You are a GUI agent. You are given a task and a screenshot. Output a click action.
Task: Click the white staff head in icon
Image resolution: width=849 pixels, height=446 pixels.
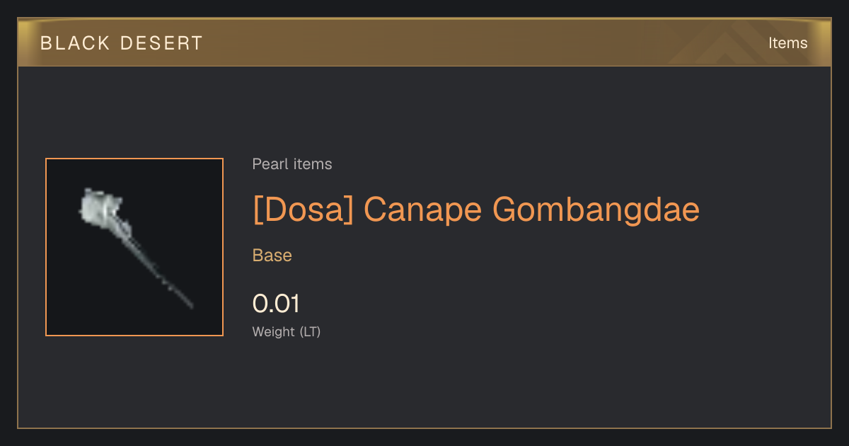[x=99, y=207]
